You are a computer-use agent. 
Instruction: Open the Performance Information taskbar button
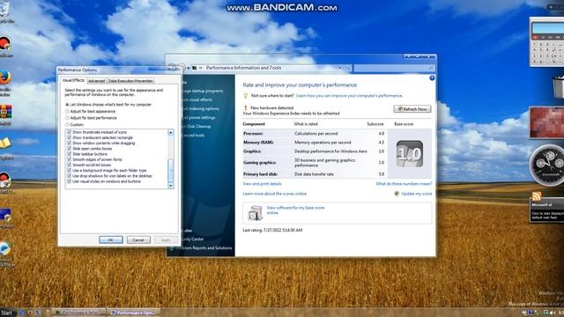(x=79, y=313)
